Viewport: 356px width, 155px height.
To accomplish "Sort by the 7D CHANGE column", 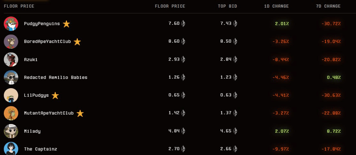I will [x=328, y=6].
